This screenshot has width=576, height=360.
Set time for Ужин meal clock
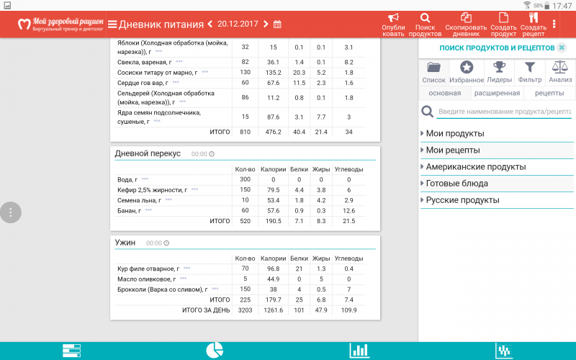166,243
